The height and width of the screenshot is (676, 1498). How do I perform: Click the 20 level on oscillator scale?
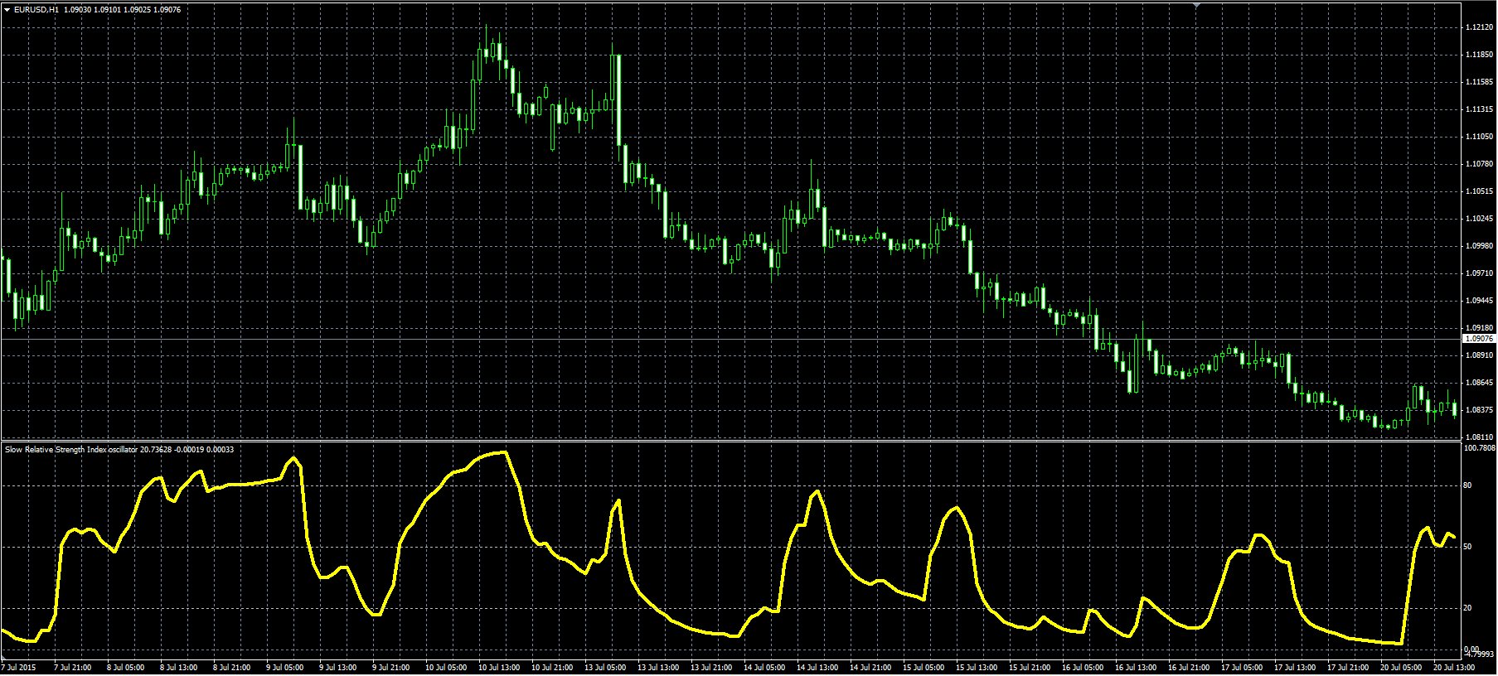[x=1468, y=608]
